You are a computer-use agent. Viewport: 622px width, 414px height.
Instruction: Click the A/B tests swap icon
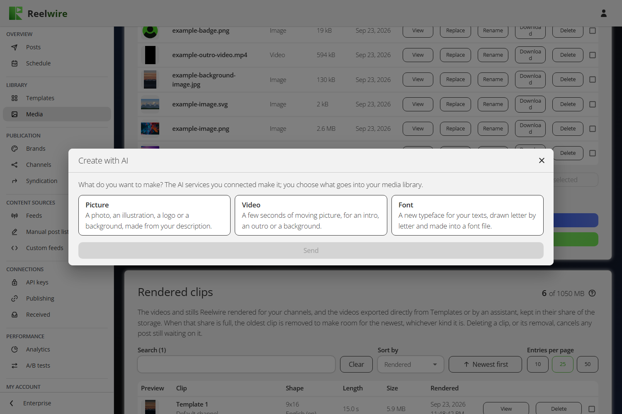[15, 366]
